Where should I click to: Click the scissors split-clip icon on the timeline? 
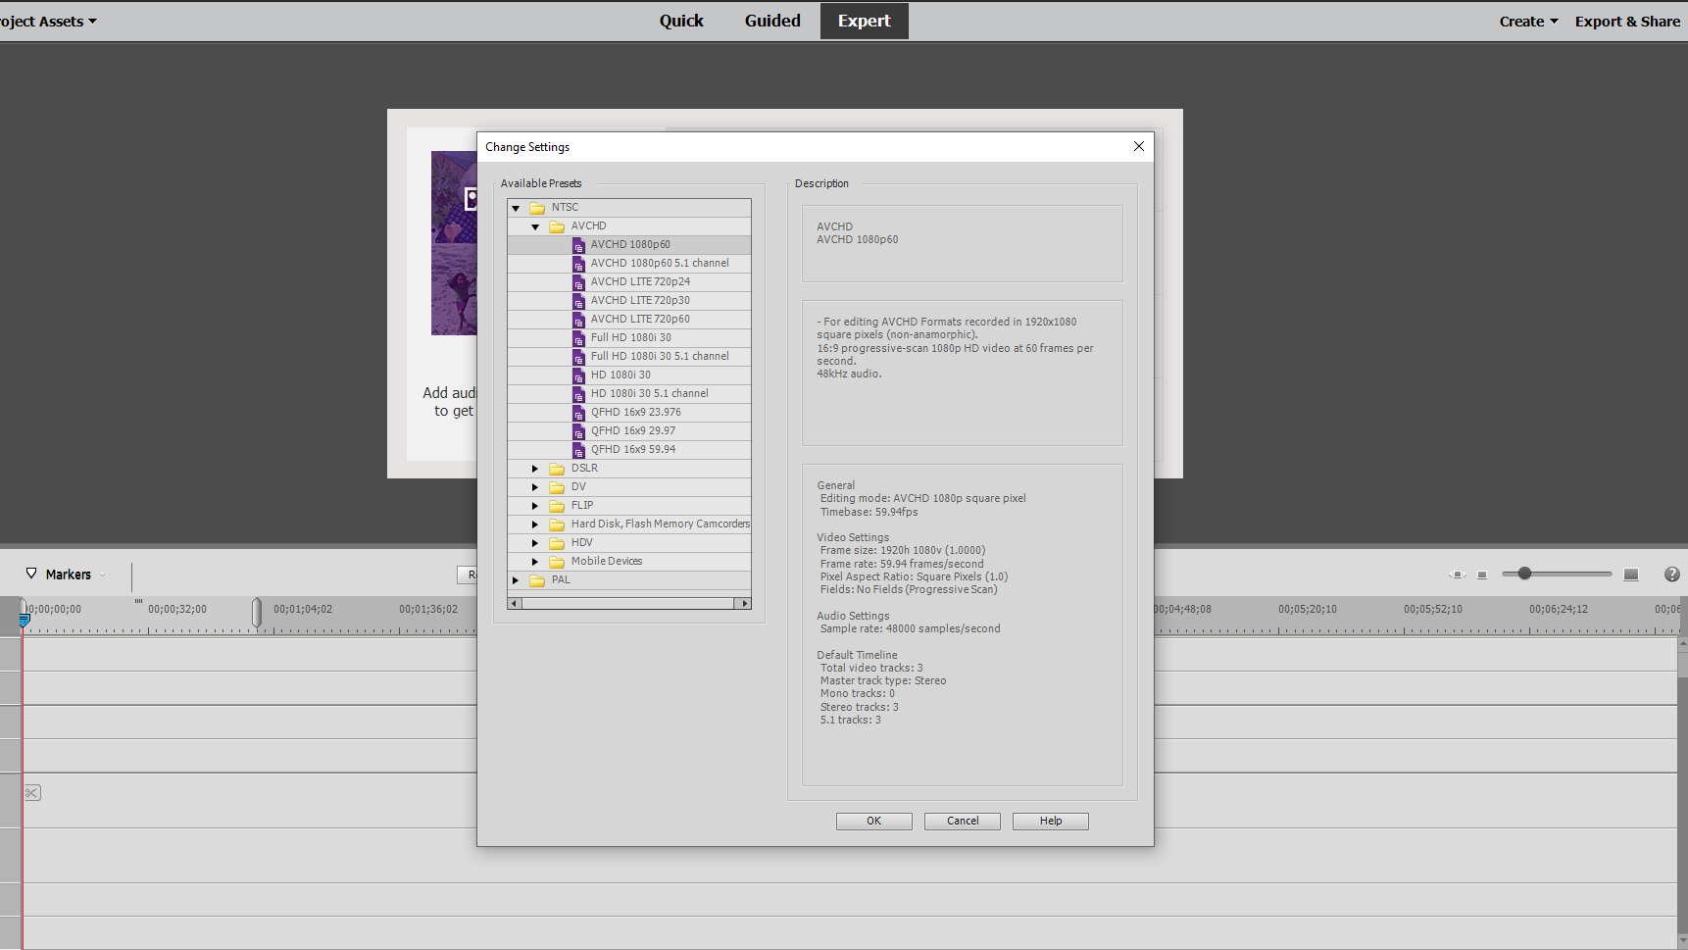pyautogui.click(x=31, y=792)
